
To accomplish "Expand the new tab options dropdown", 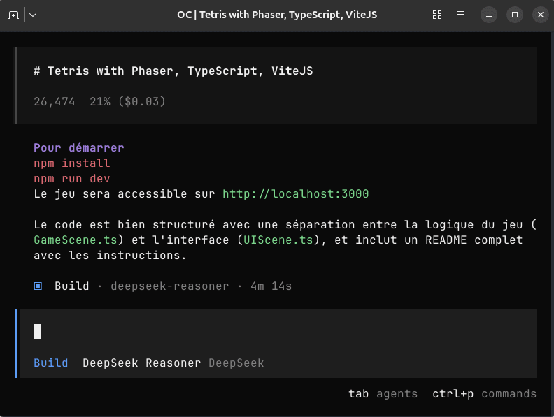I will click(33, 15).
